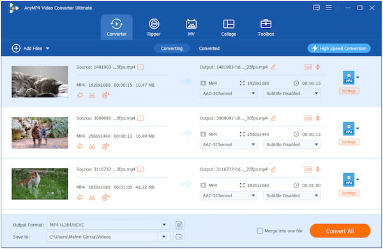Open subtitle dropdown for 1481903 output
This screenshot has height=249, width=383.
(x=292, y=93)
